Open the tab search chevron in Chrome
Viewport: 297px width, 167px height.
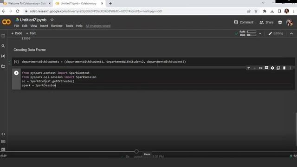[263, 3]
